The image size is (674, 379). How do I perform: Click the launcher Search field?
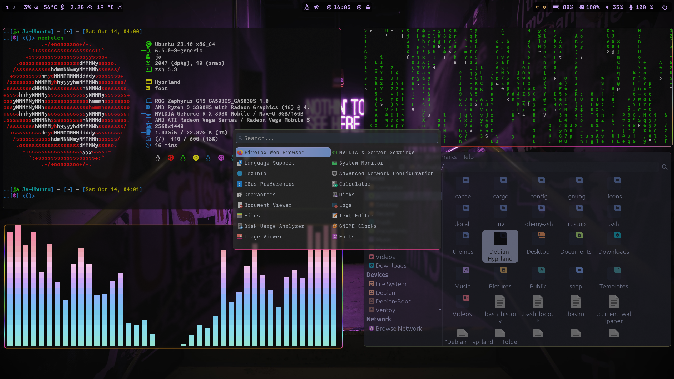(x=337, y=138)
